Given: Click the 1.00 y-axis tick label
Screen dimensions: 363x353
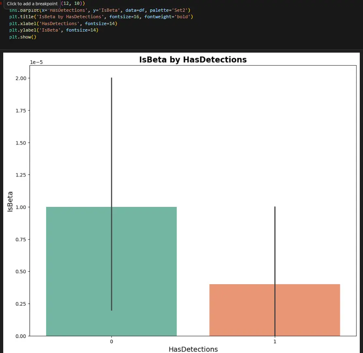Looking at the screenshot, I should (x=21, y=207).
